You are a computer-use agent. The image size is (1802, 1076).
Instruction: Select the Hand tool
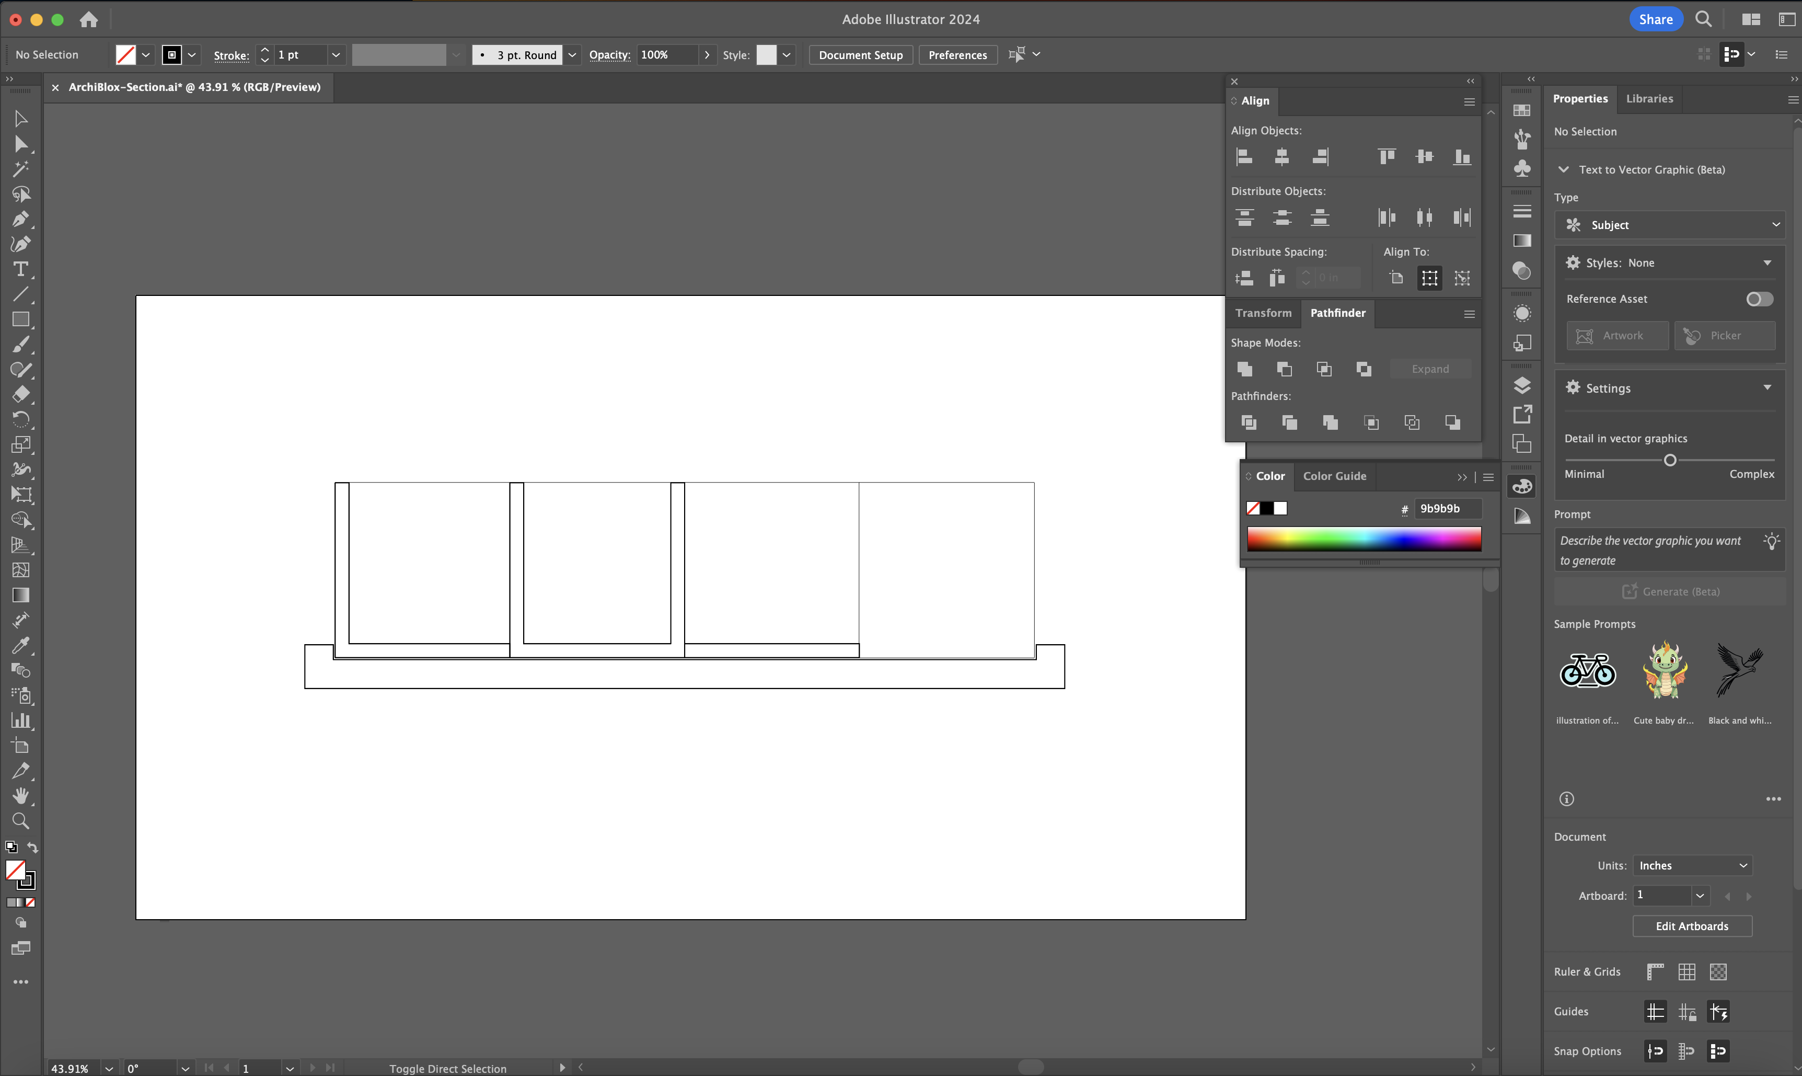pos(20,796)
